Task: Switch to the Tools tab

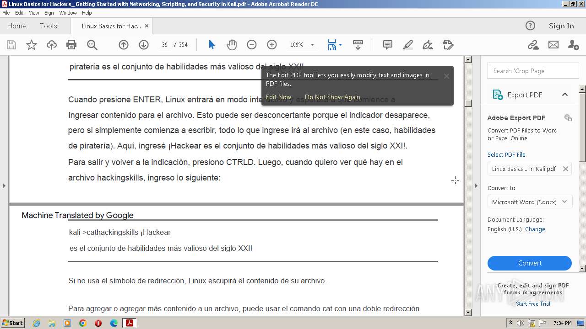Action: tap(49, 26)
